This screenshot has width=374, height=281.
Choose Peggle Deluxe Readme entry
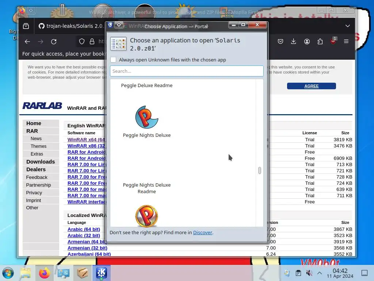pos(147,85)
